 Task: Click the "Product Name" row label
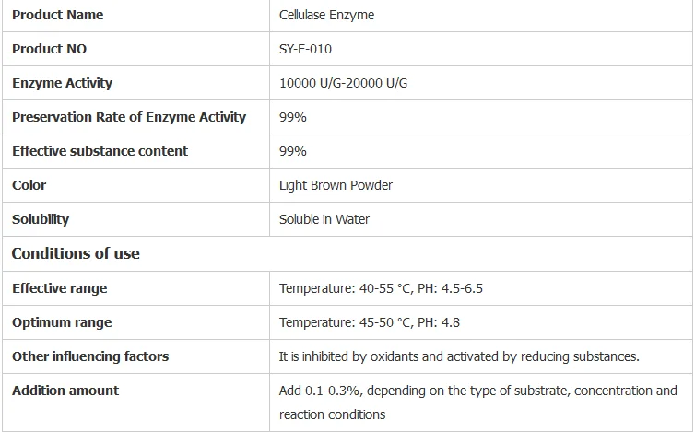click(58, 15)
